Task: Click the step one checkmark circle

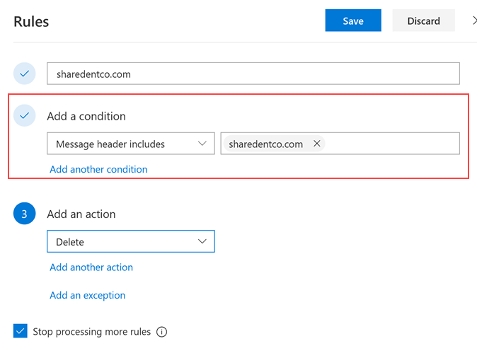Action: [25, 74]
